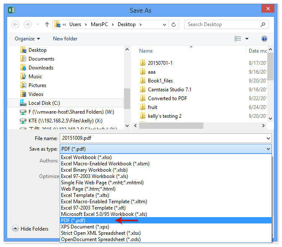
Task: Choose Strict Open XML Spreadsheet (*.xlsx)
Action: [x=166, y=233]
